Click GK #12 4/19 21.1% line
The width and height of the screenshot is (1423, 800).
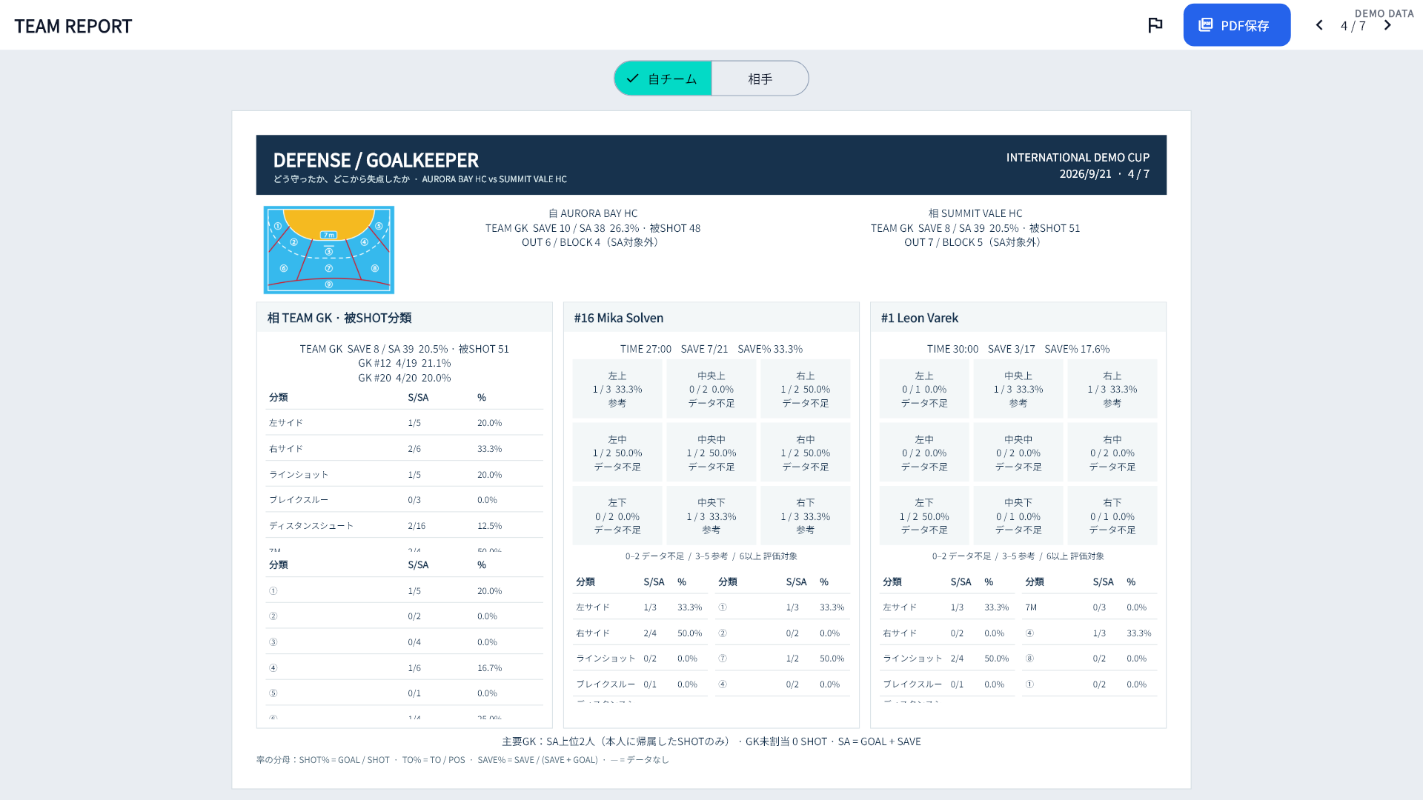pos(405,363)
